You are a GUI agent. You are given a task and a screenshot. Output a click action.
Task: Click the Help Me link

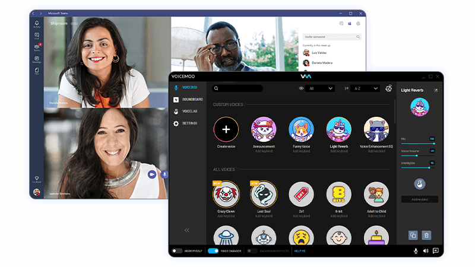[300, 251]
